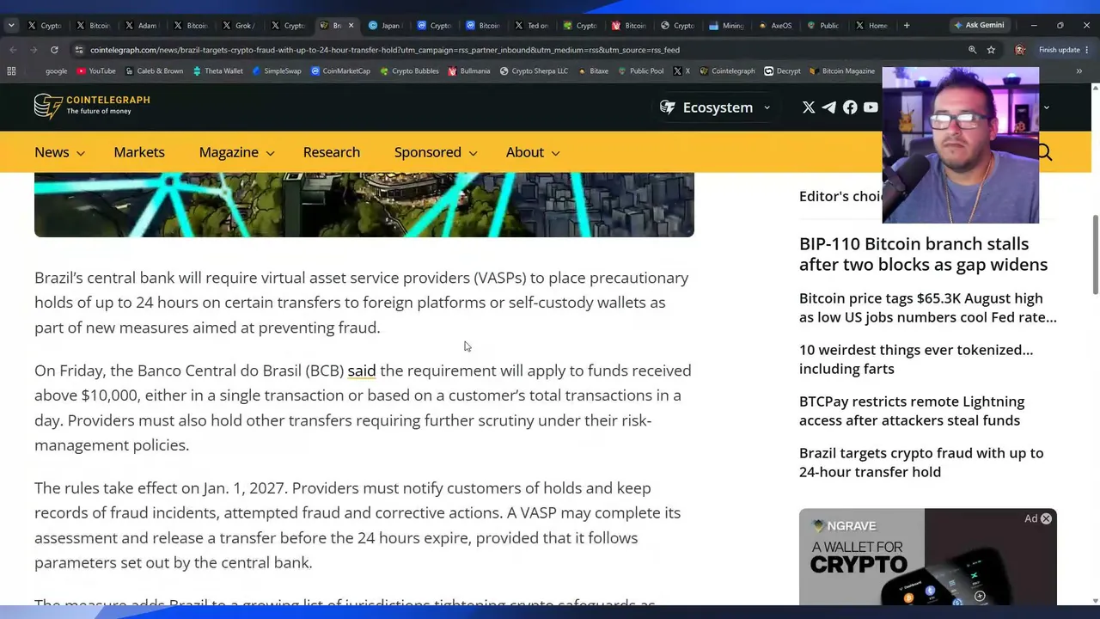The height and width of the screenshot is (619, 1100).
Task: Bookmark this page with the star
Action: click(993, 50)
